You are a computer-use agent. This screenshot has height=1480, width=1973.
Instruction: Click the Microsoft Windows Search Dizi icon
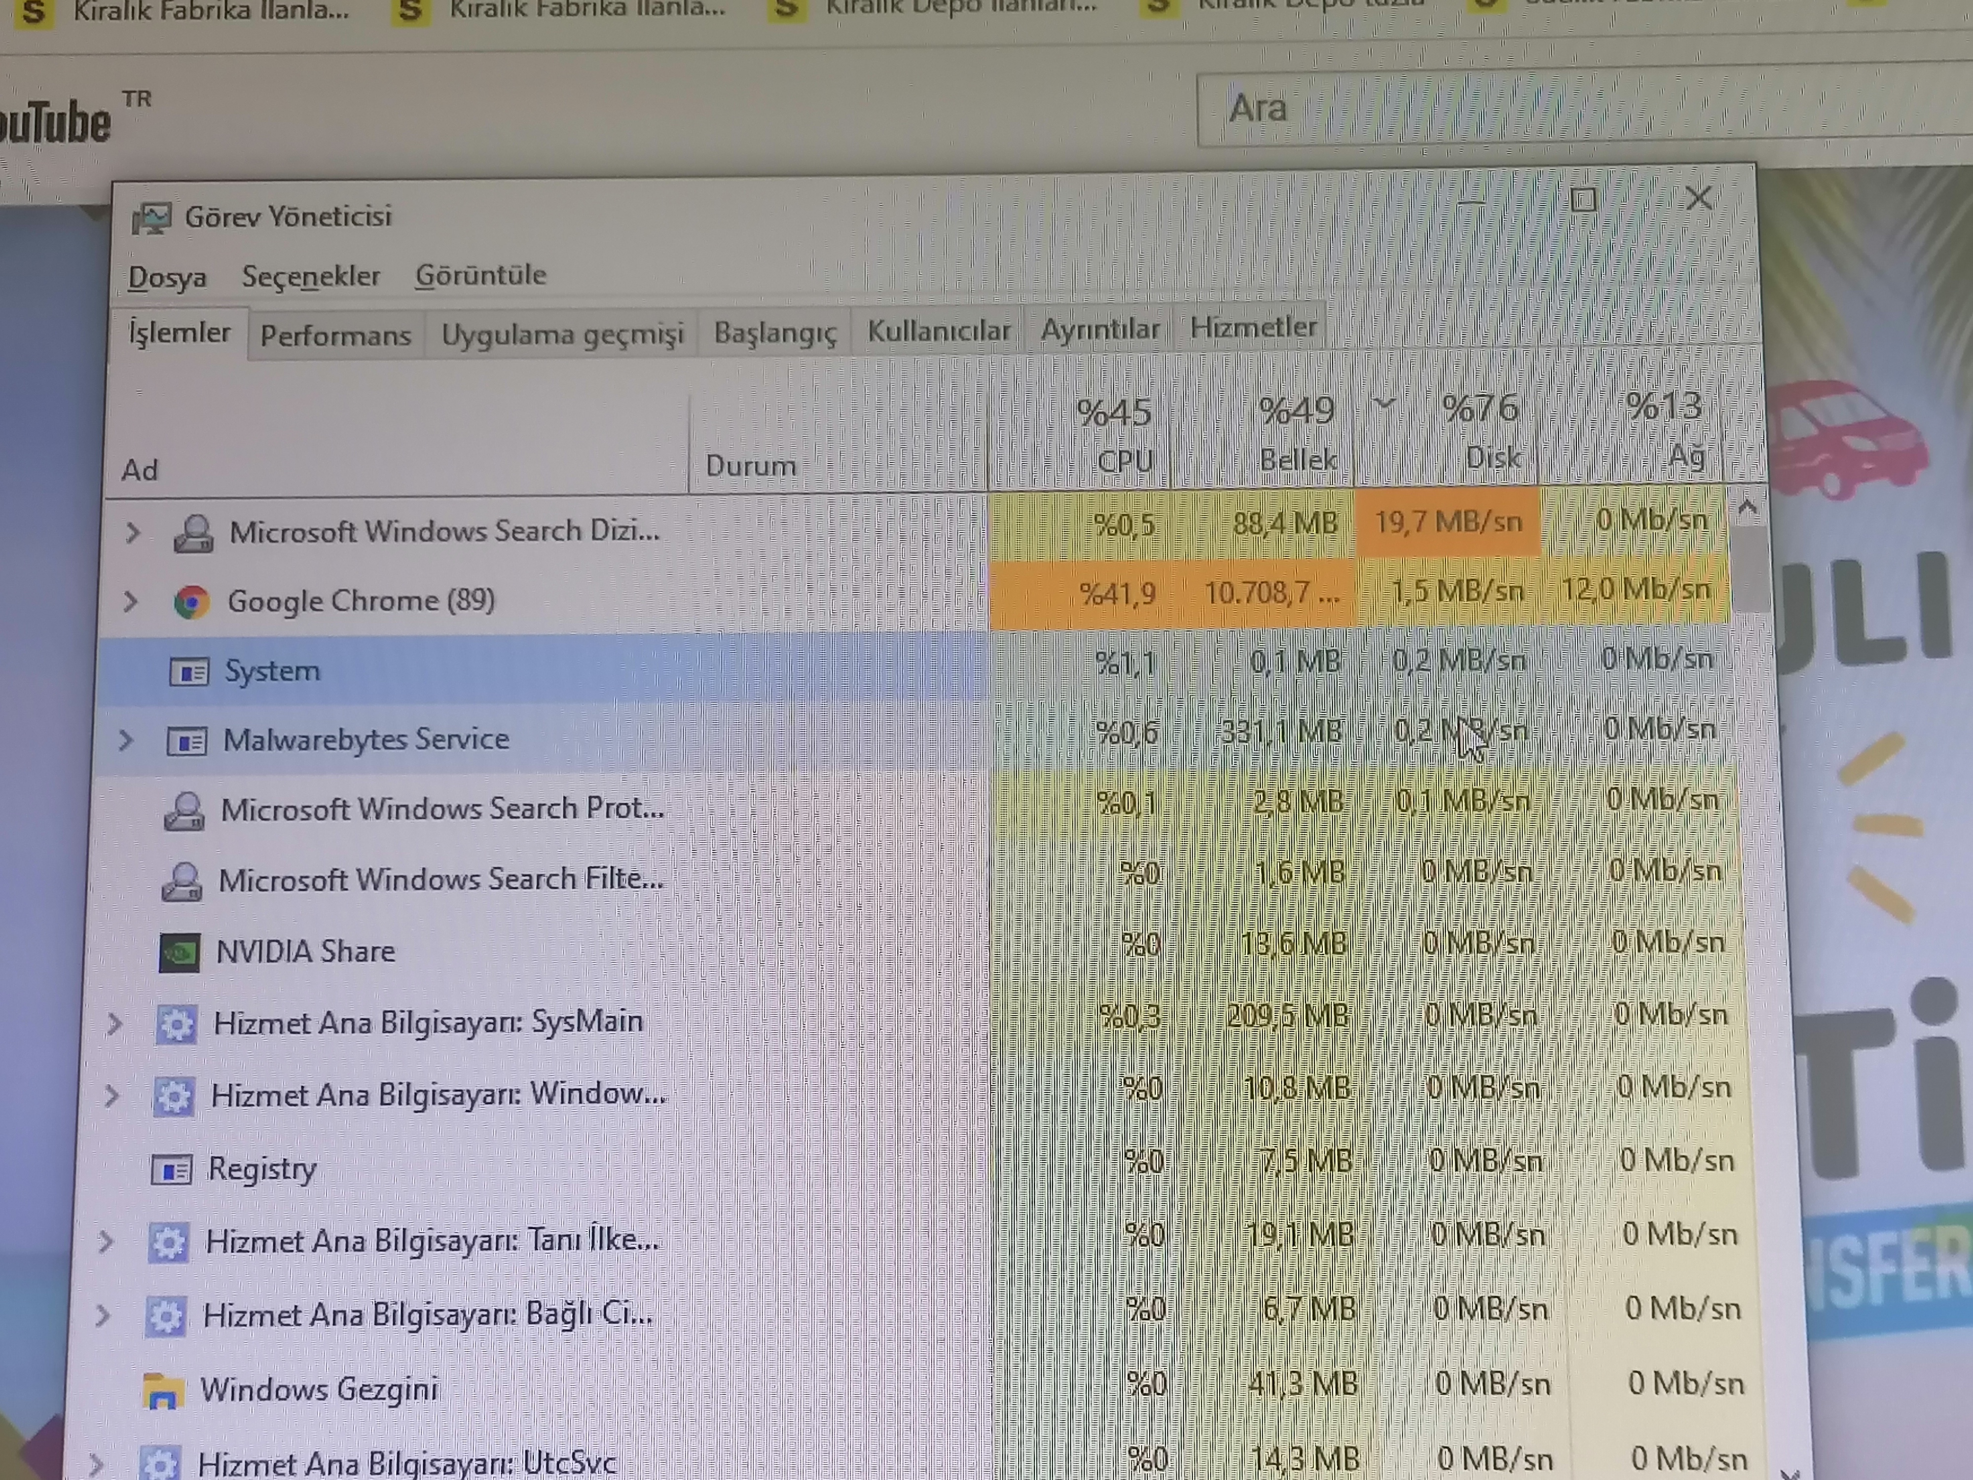click(x=193, y=533)
